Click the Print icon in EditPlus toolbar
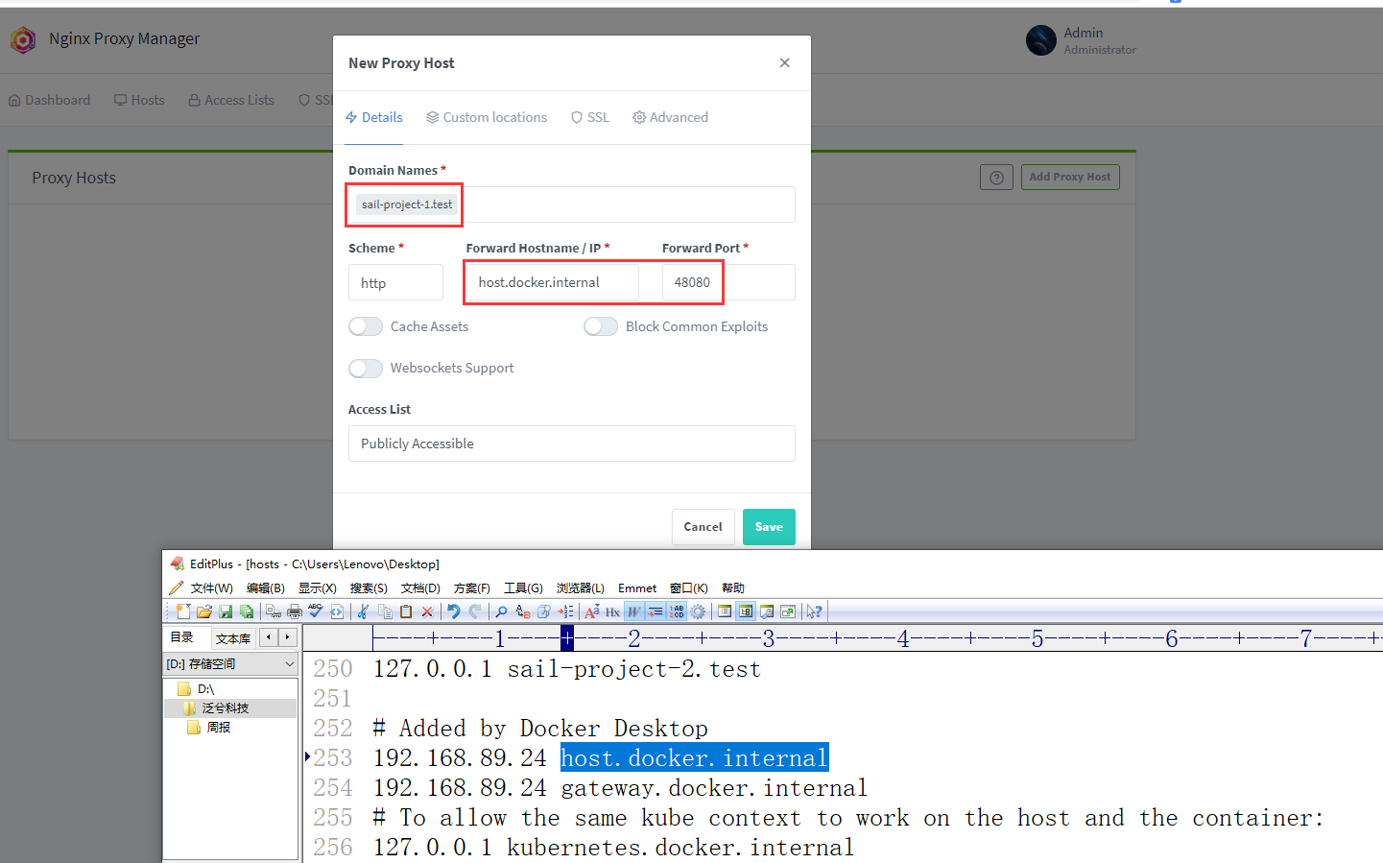 (x=295, y=611)
